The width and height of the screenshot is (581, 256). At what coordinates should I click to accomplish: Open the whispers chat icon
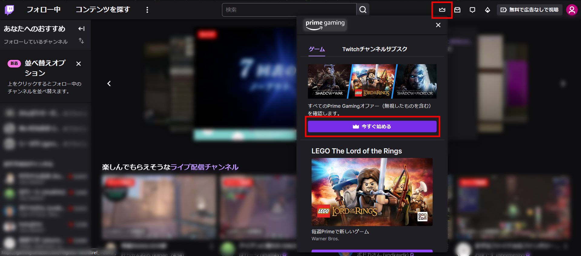tap(472, 10)
